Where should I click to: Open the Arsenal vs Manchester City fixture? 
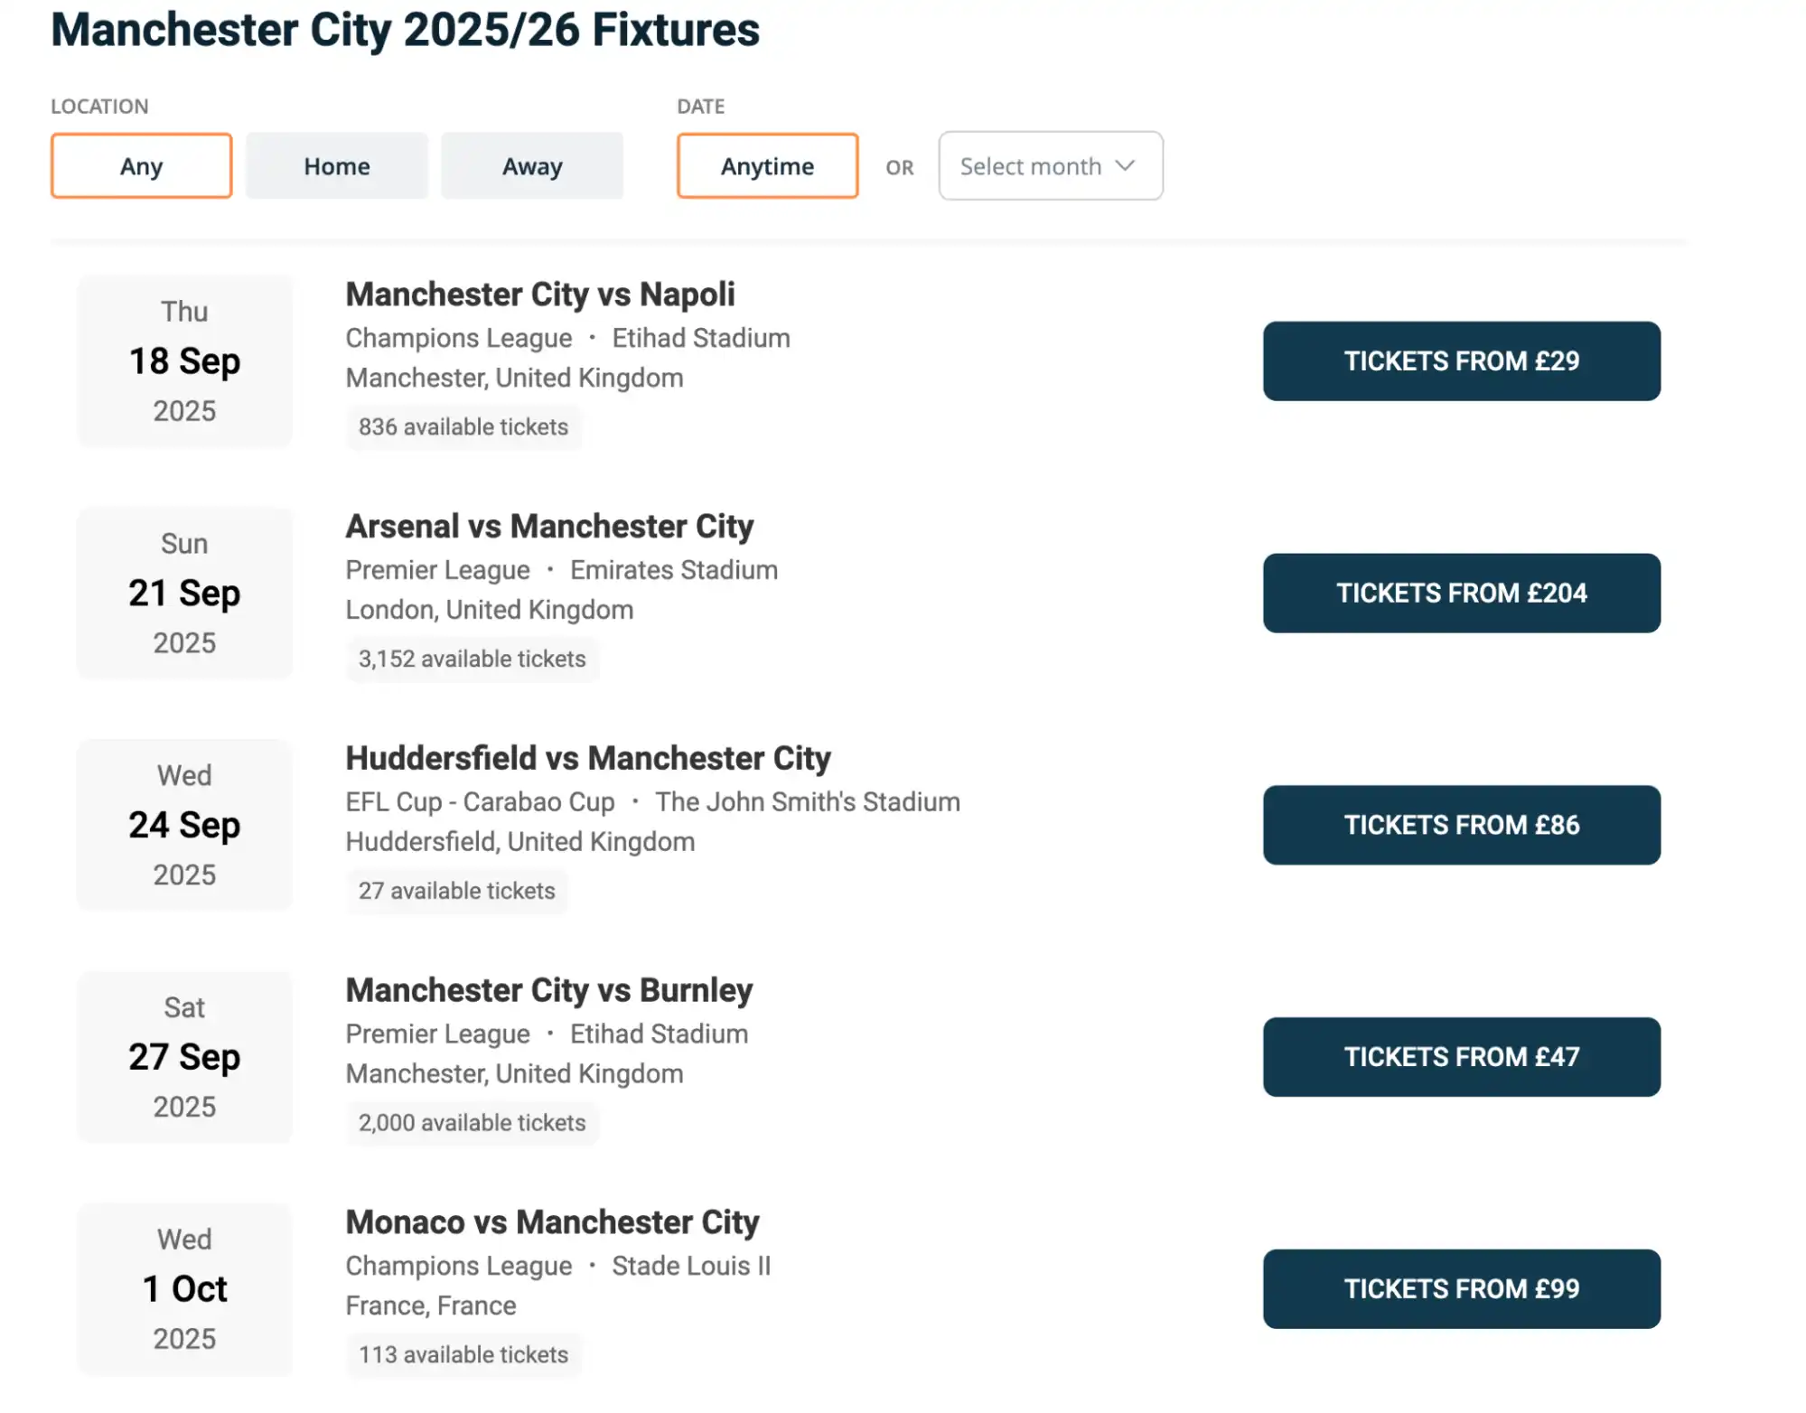(548, 525)
